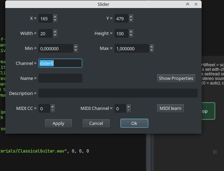Viewport: 224px width, 171px height.
Task: Start MIDI learn
Action: (x=170, y=108)
